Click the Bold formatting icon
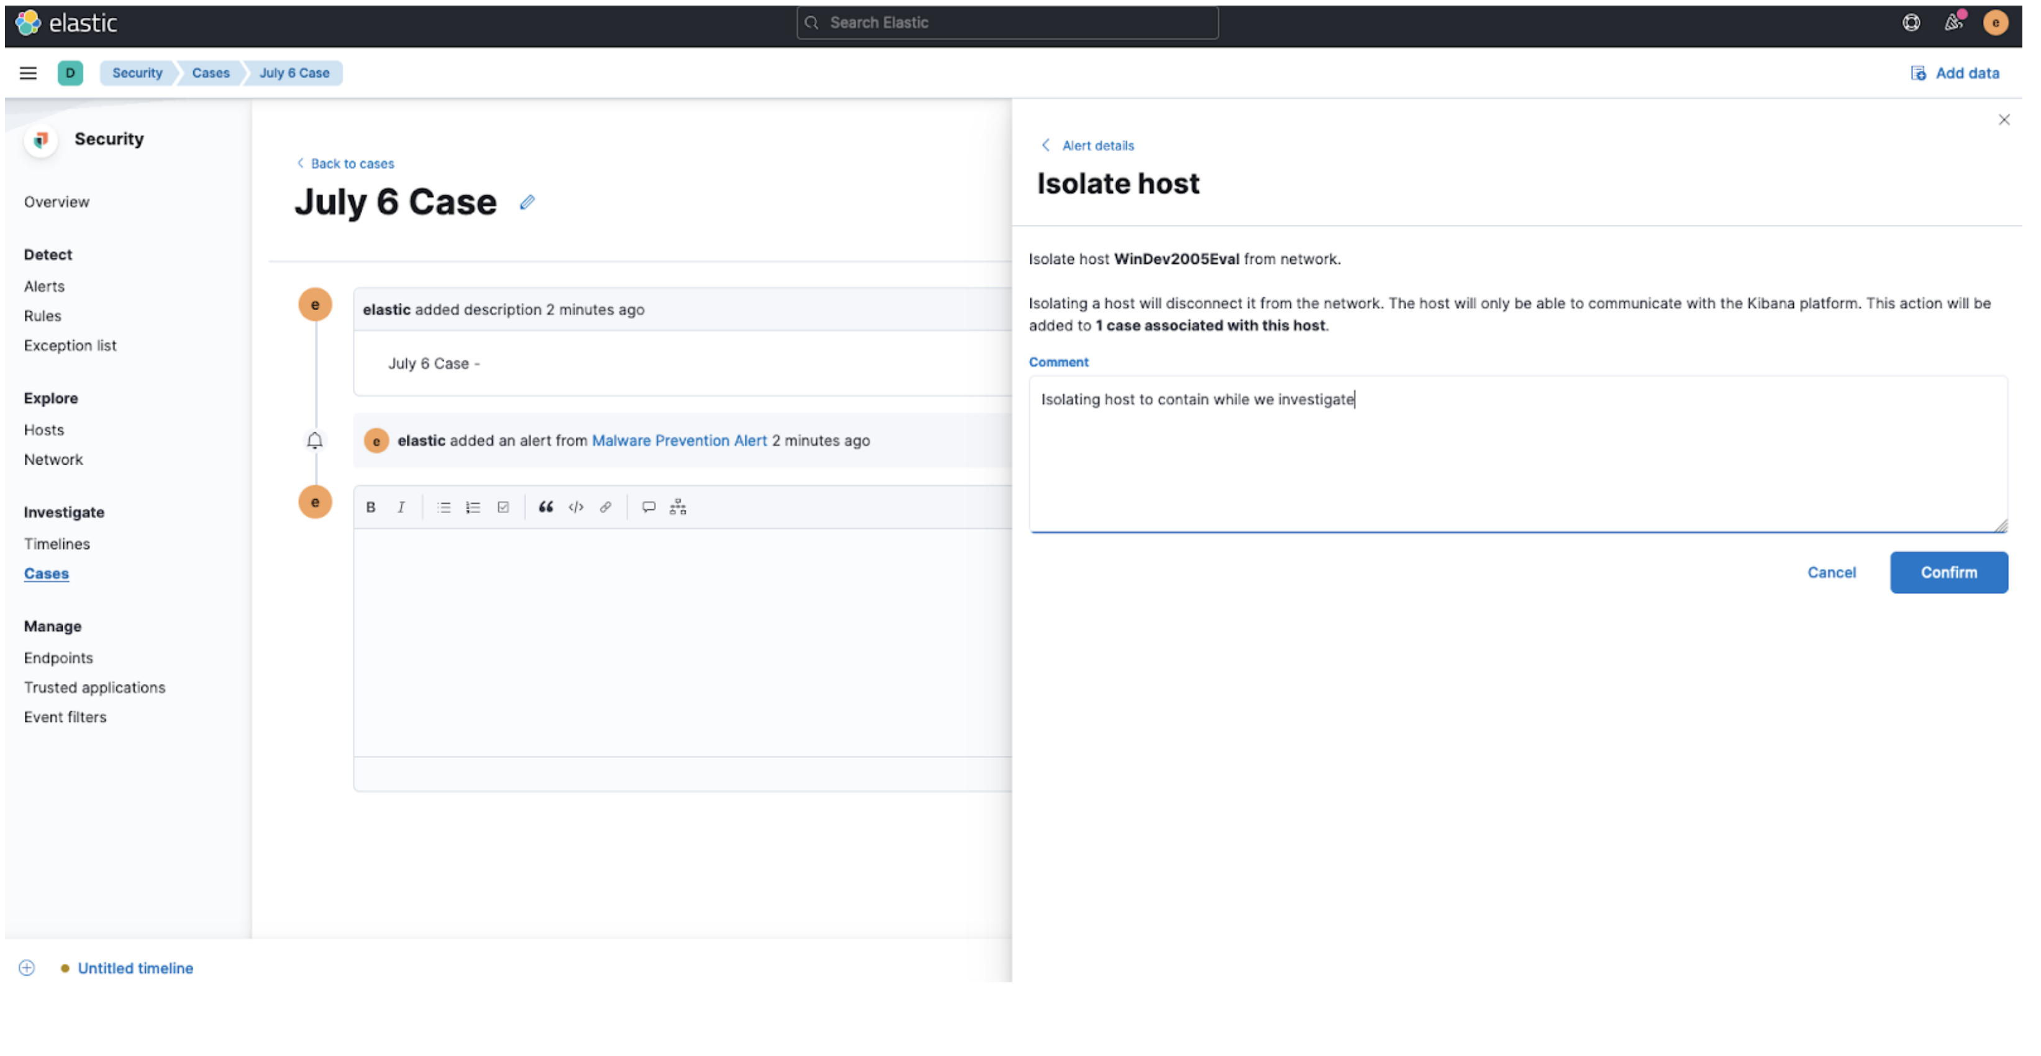This screenshot has width=2041, height=1056. 371,507
